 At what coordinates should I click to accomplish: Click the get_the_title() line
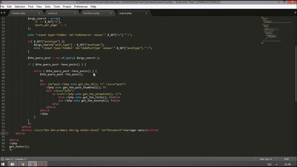pos(89,97)
